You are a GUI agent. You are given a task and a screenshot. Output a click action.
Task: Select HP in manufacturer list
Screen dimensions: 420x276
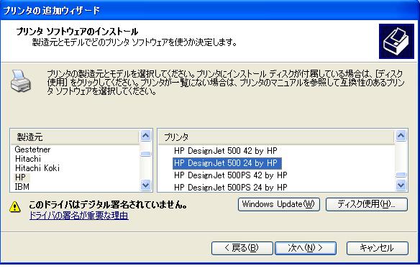coord(20,178)
